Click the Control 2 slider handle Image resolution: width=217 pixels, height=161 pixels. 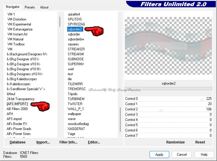[161, 110]
